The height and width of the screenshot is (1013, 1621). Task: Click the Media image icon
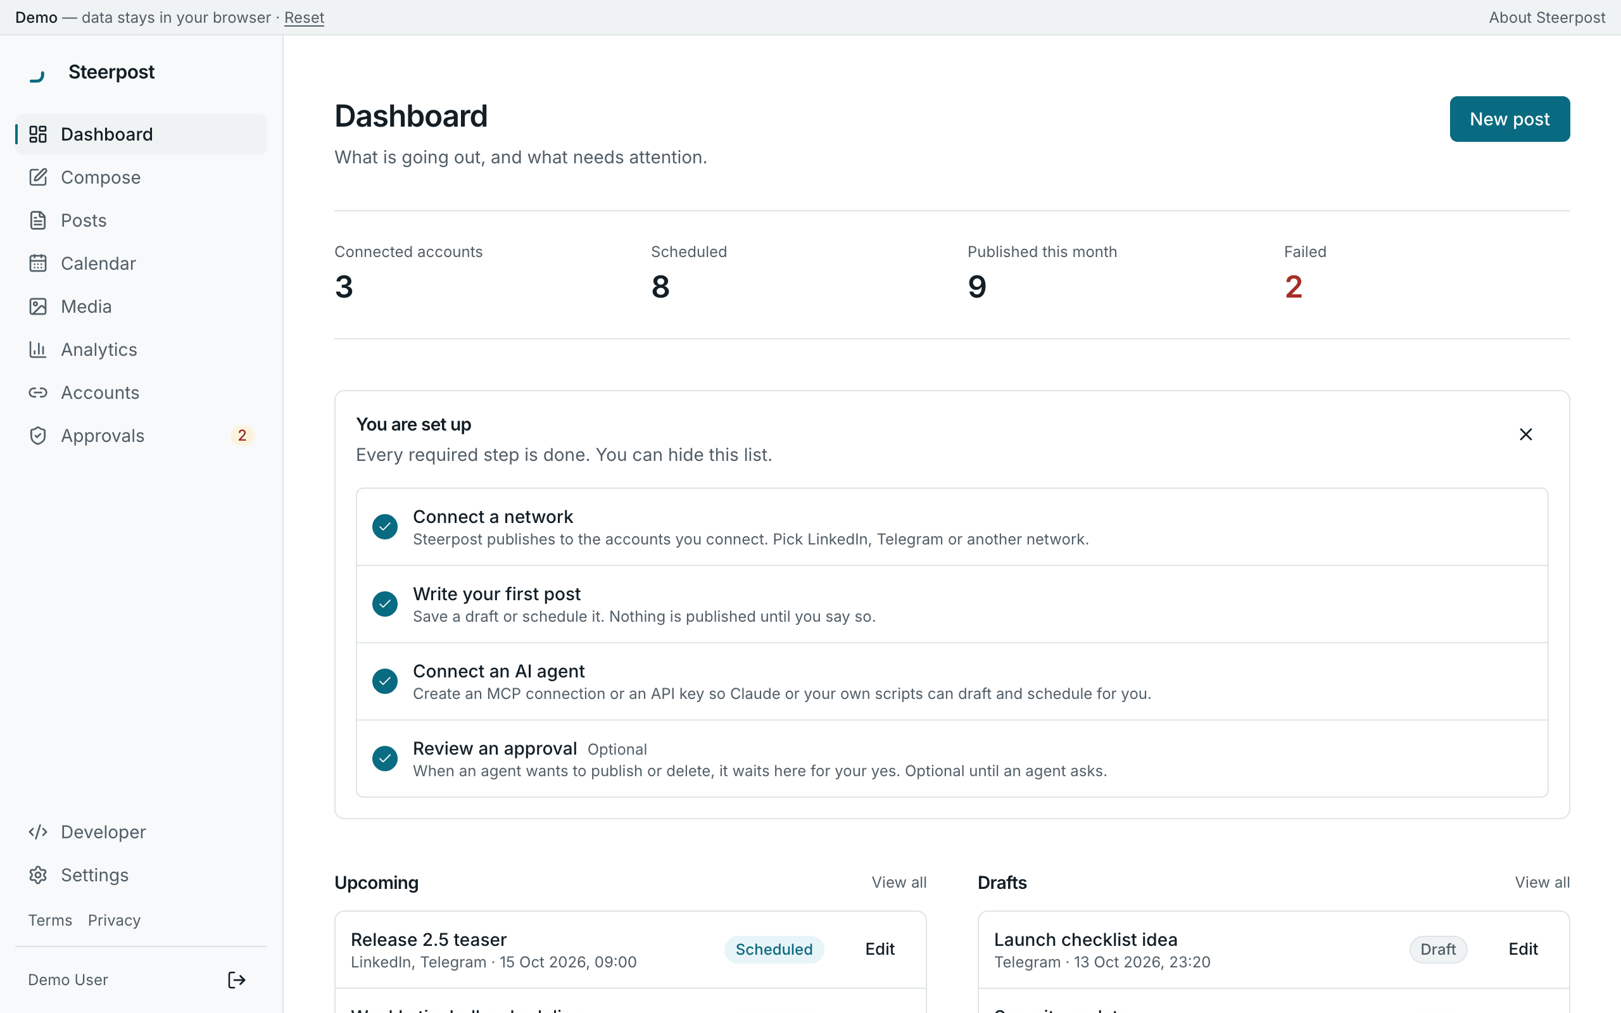coord(38,306)
